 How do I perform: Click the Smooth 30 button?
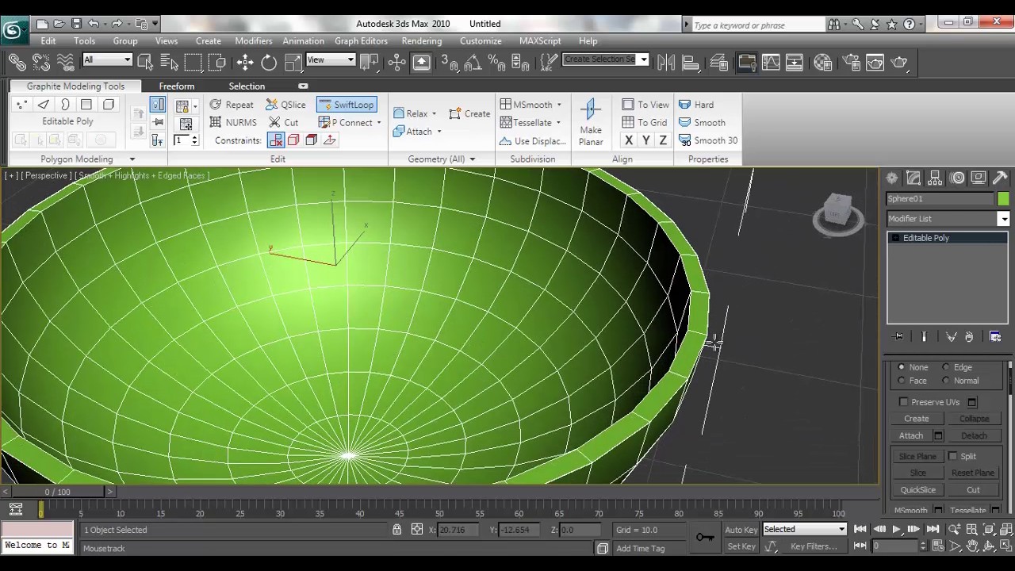tap(708, 140)
